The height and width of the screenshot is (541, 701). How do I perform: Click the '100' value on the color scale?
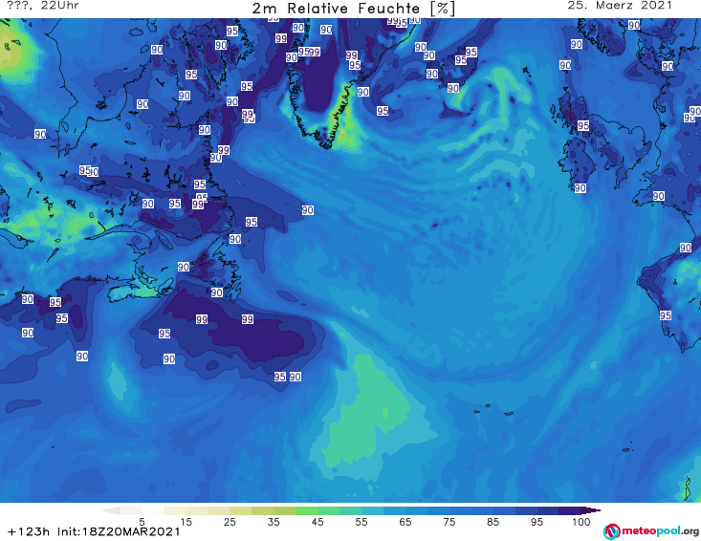581,522
